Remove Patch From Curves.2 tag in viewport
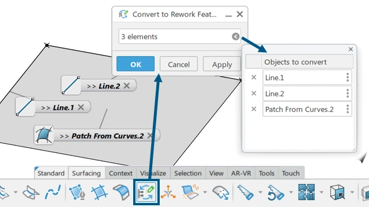 [150, 136]
